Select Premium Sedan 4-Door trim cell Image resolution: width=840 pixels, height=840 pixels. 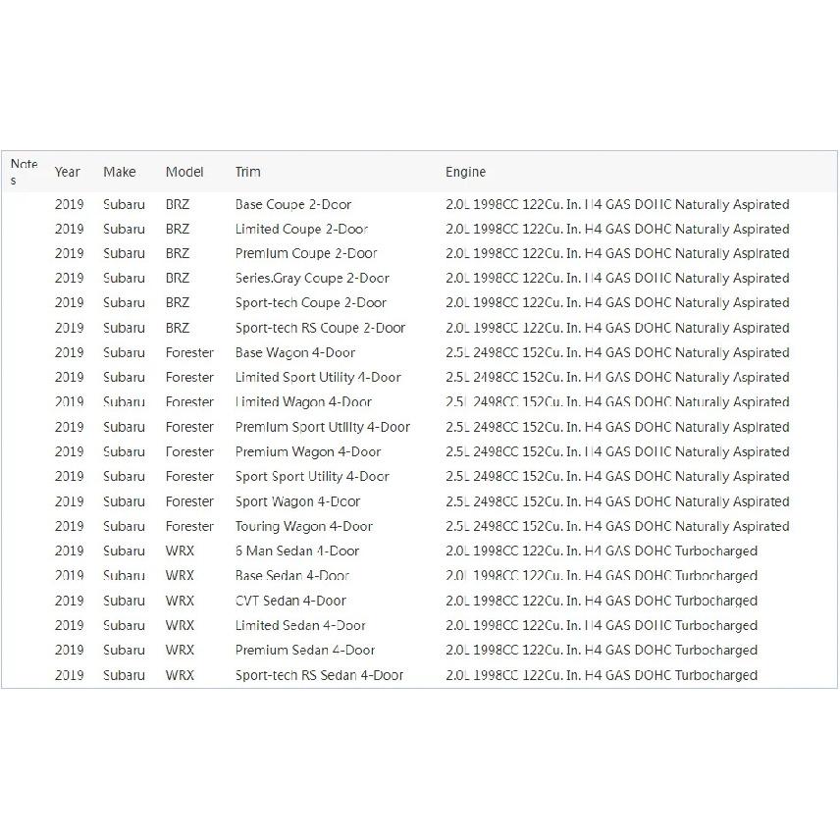(x=305, y=651)
